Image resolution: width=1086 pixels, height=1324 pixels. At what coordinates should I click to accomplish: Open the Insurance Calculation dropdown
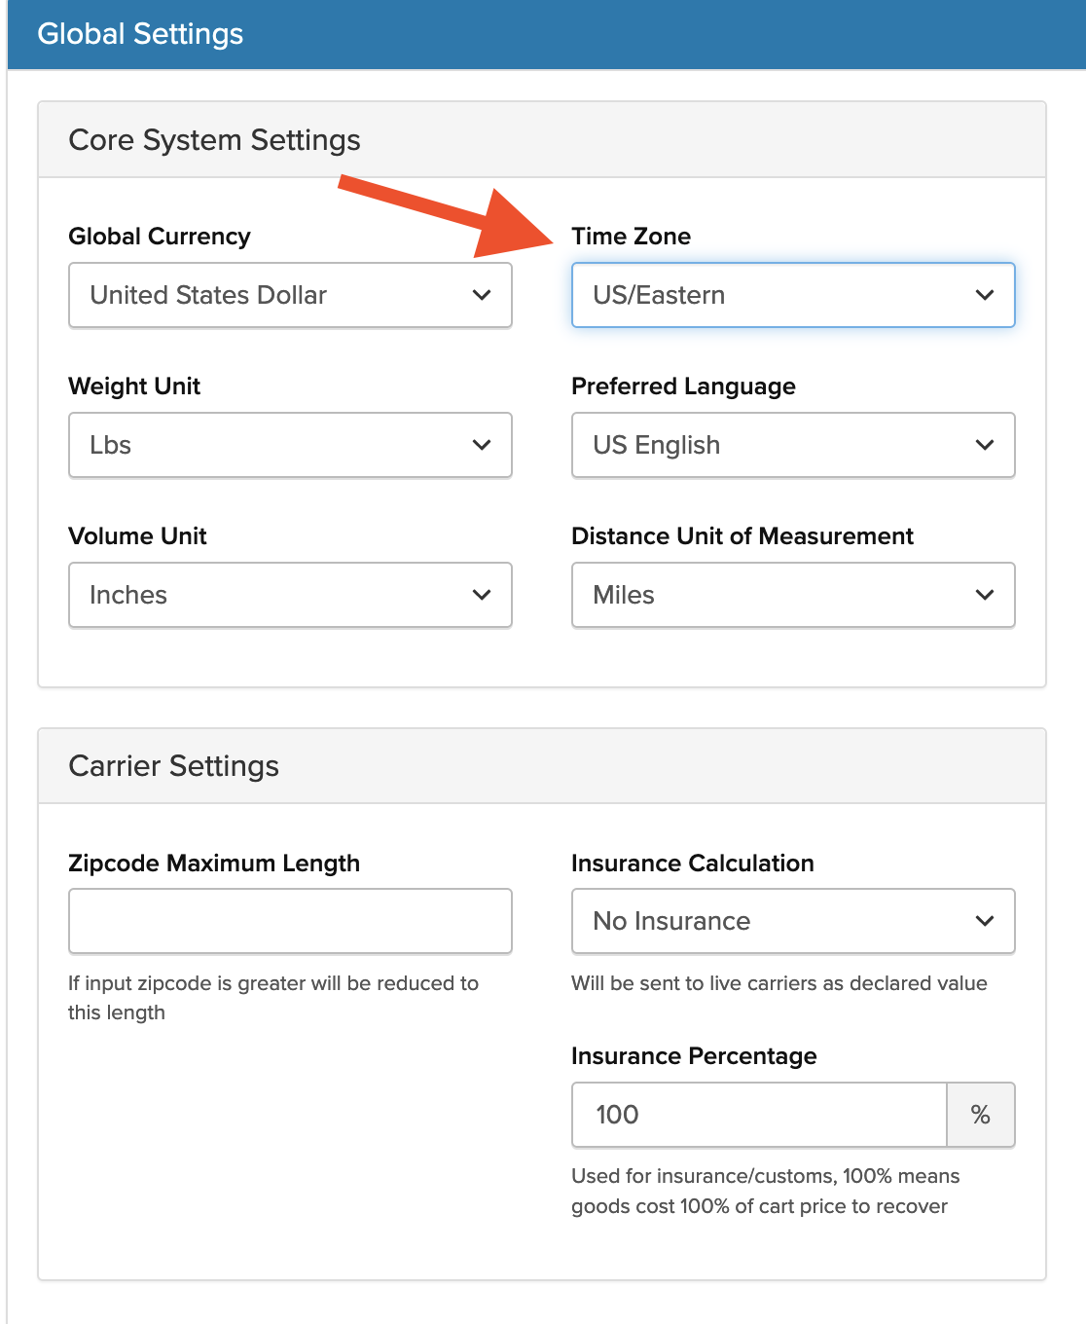(792, 921)
